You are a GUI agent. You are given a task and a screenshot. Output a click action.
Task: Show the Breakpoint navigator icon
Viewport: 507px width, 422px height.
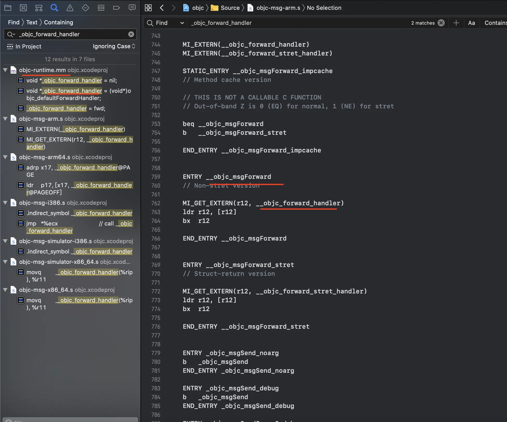pos(116,8)
